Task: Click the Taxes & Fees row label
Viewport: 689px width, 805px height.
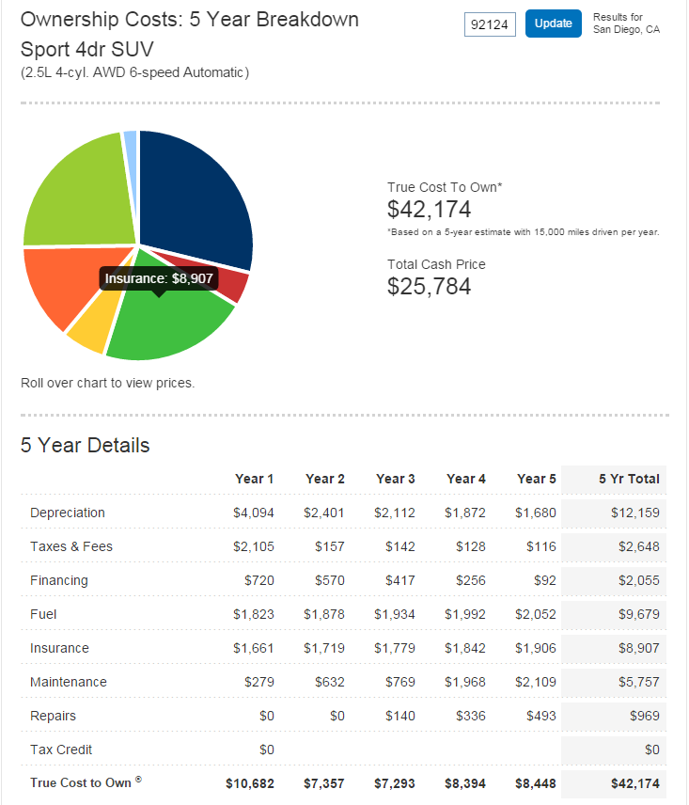Action: point(71,546)
